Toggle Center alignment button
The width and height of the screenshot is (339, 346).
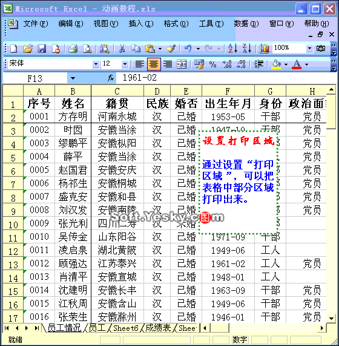[x=154, y=64]
